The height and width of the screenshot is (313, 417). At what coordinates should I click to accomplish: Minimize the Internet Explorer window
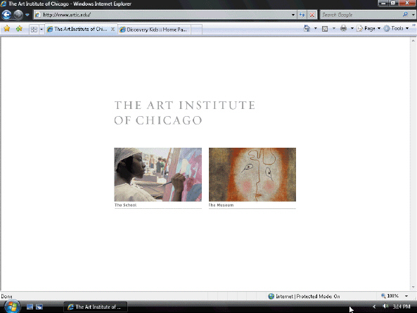pos(383,4)
